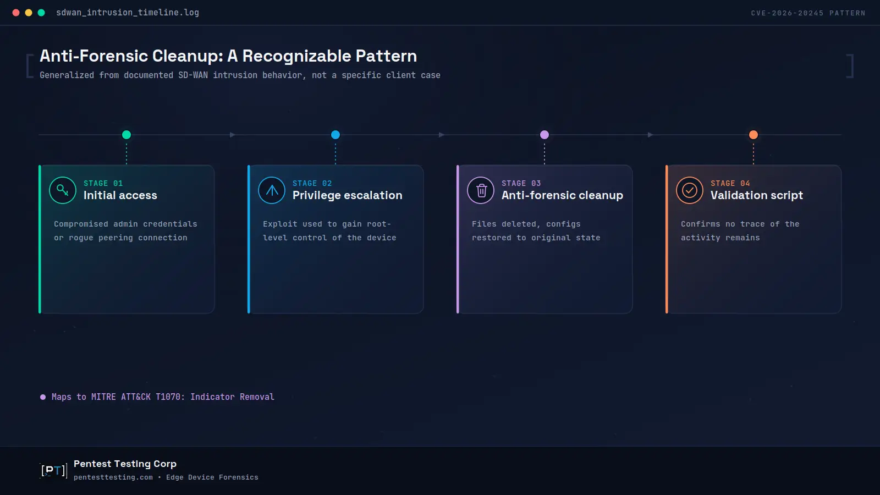This screenshot has width=880, height=495.
Task: Click the checkmark Validation script icon
Action: click(x=690, y=190)
